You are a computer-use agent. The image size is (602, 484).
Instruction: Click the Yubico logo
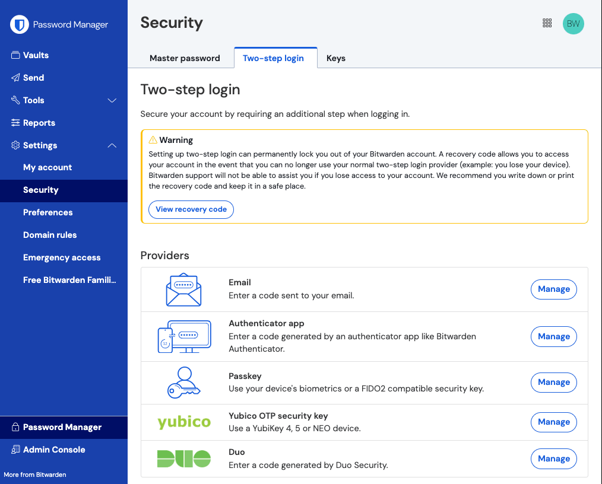[184, 422]
